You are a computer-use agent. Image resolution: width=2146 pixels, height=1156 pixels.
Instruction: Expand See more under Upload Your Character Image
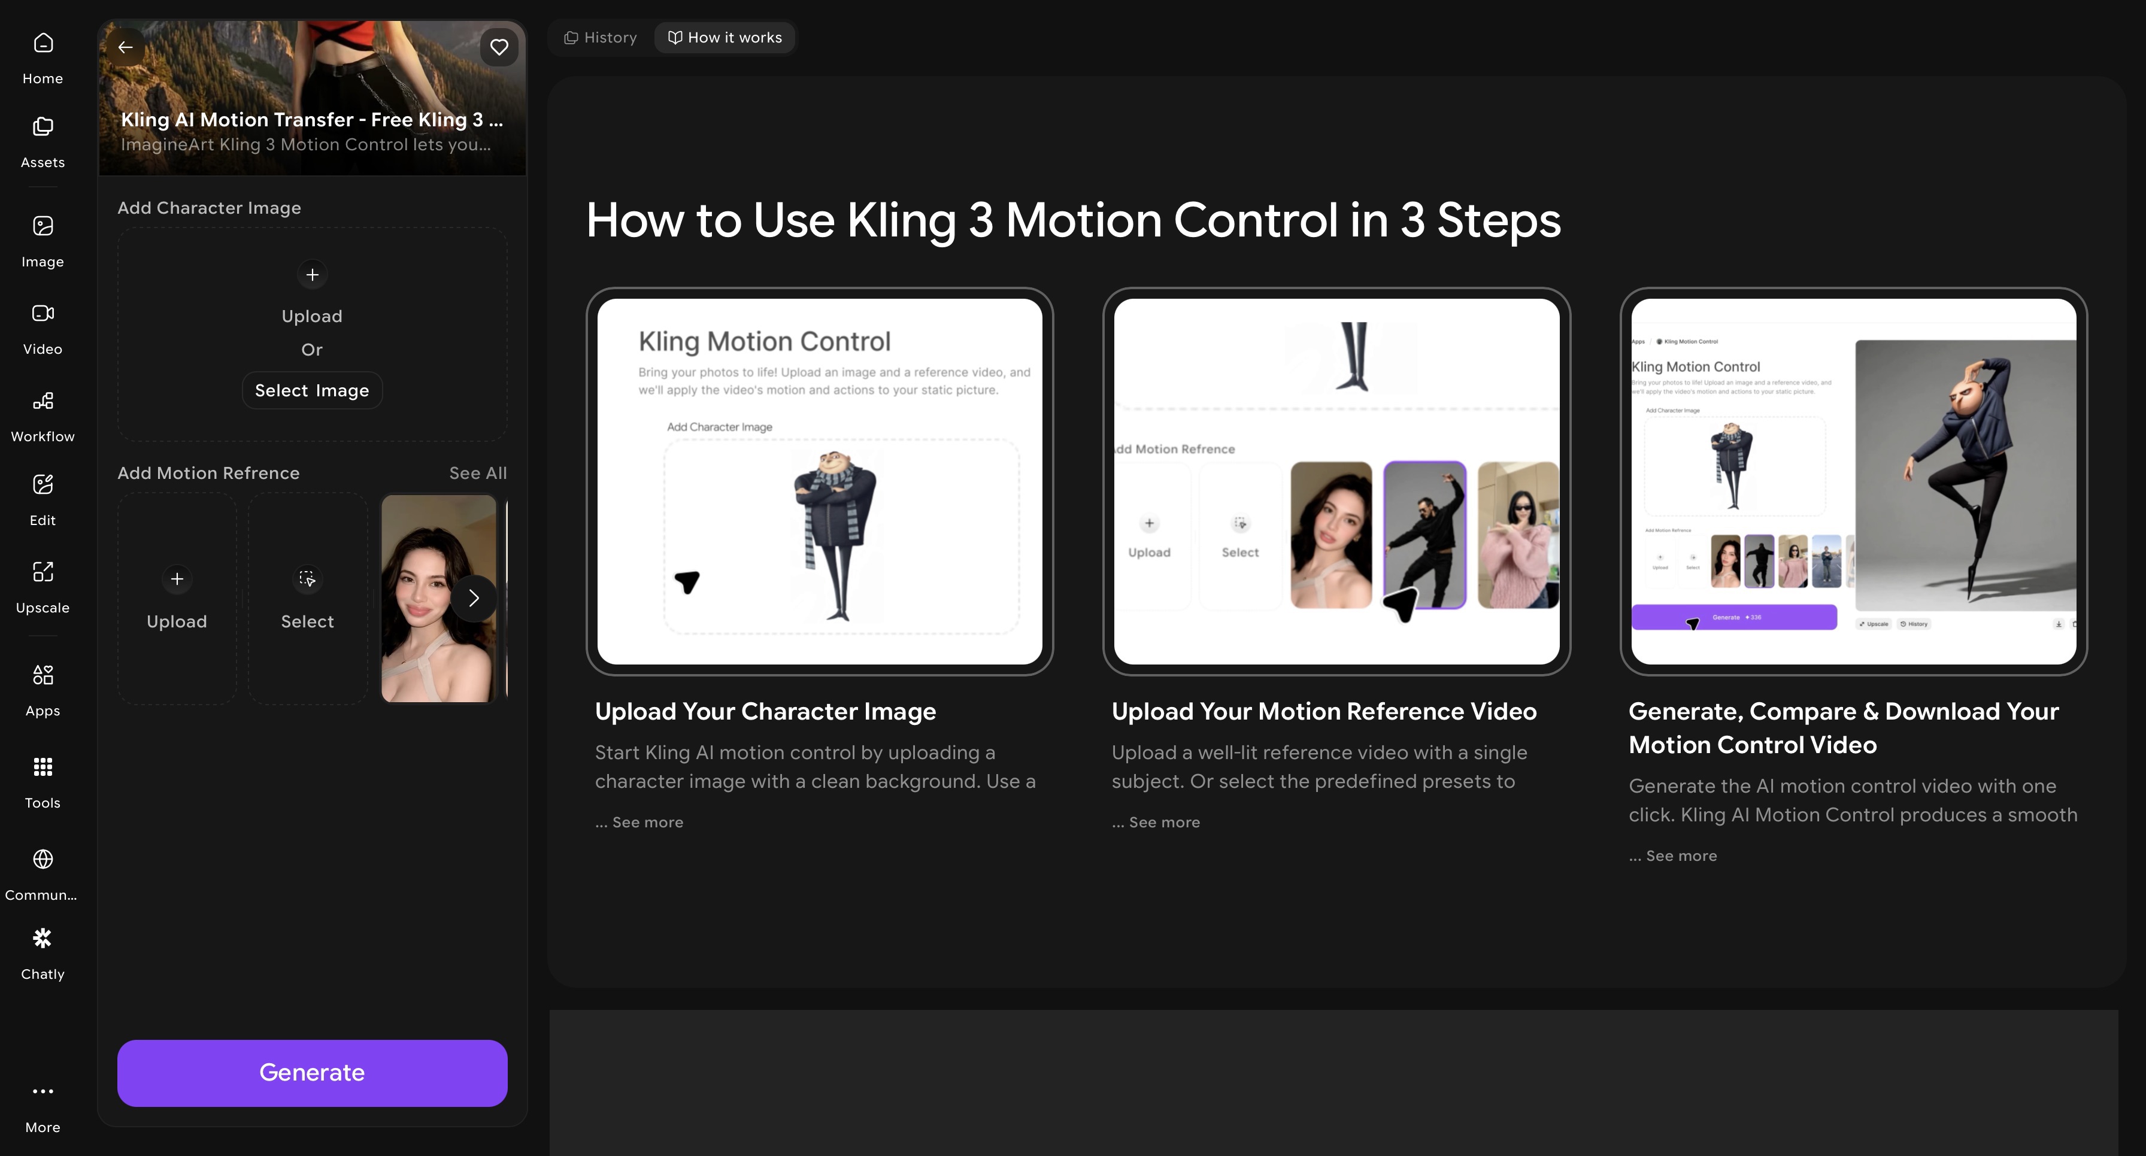(x=647, y=822)
